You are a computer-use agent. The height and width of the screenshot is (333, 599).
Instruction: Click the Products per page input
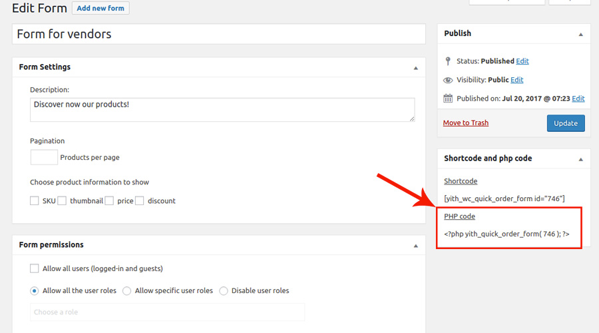44,157
